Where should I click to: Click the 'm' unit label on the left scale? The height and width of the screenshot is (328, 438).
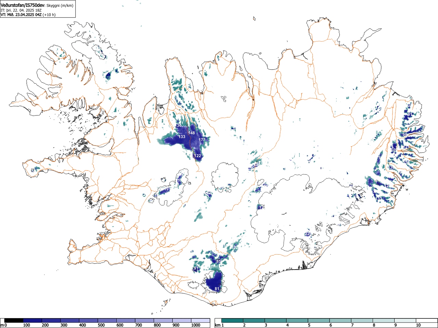(2, 325)
